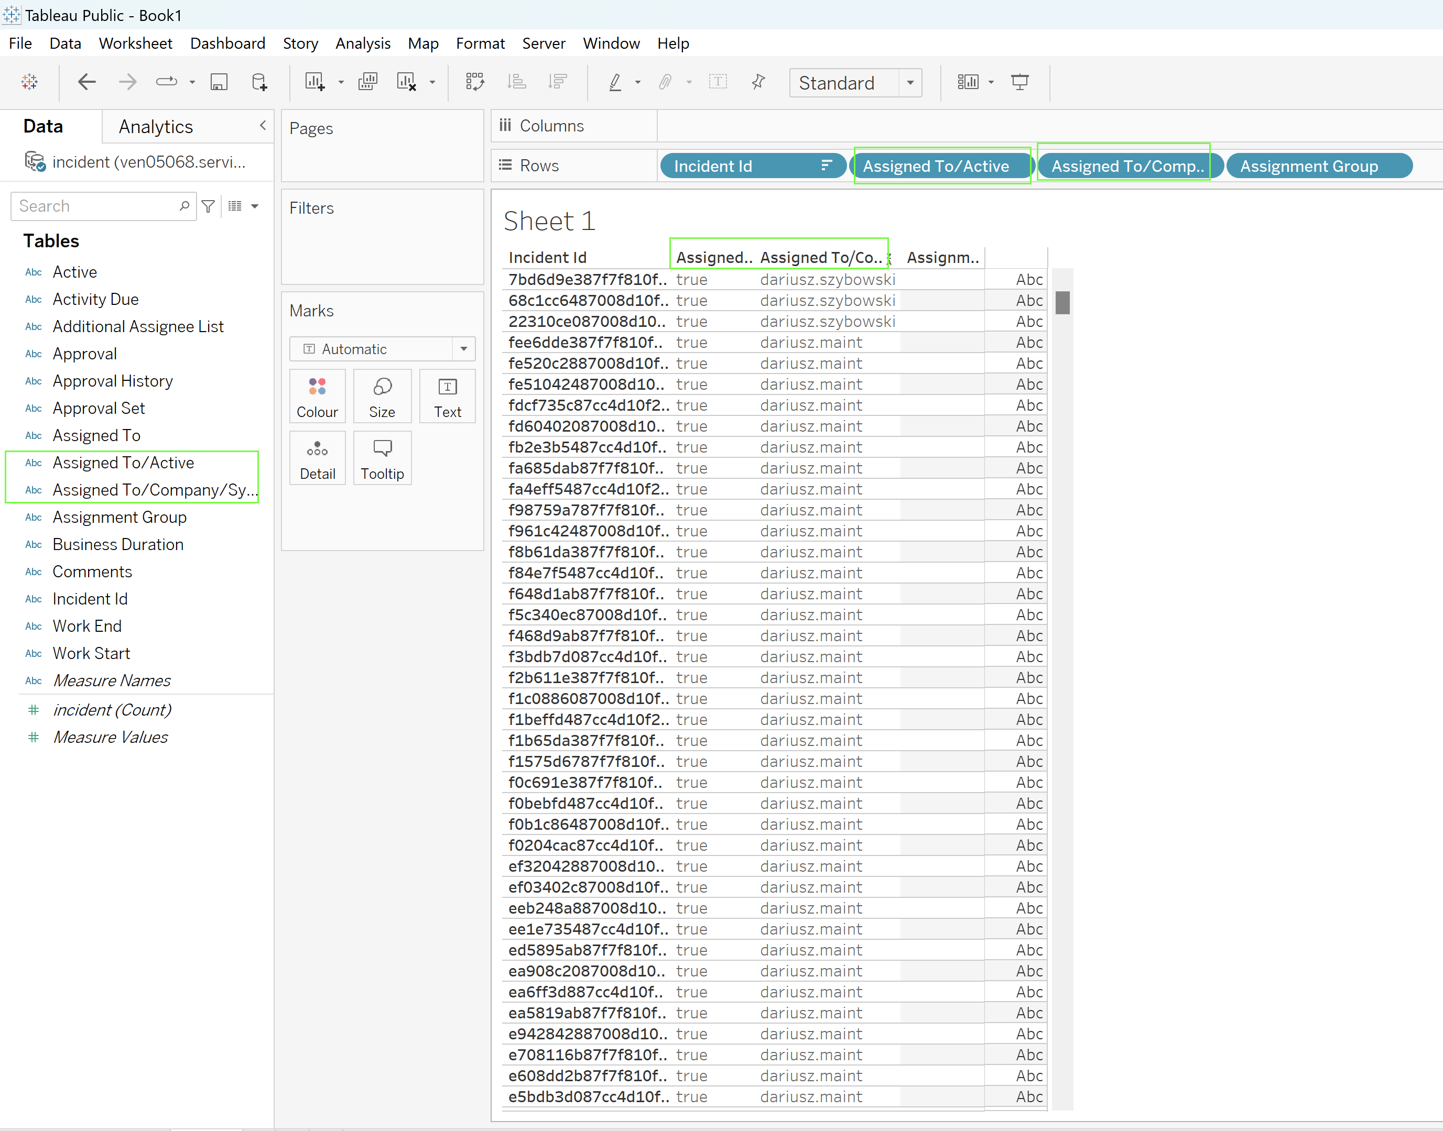Click the Sort ascending icon
The width and height of the screenshot is (1443, 1131).
tap(516, 82)
